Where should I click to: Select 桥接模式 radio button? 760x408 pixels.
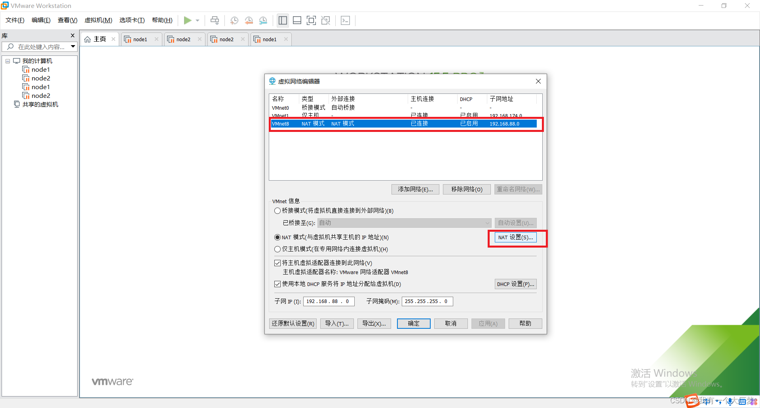(277, 211)
